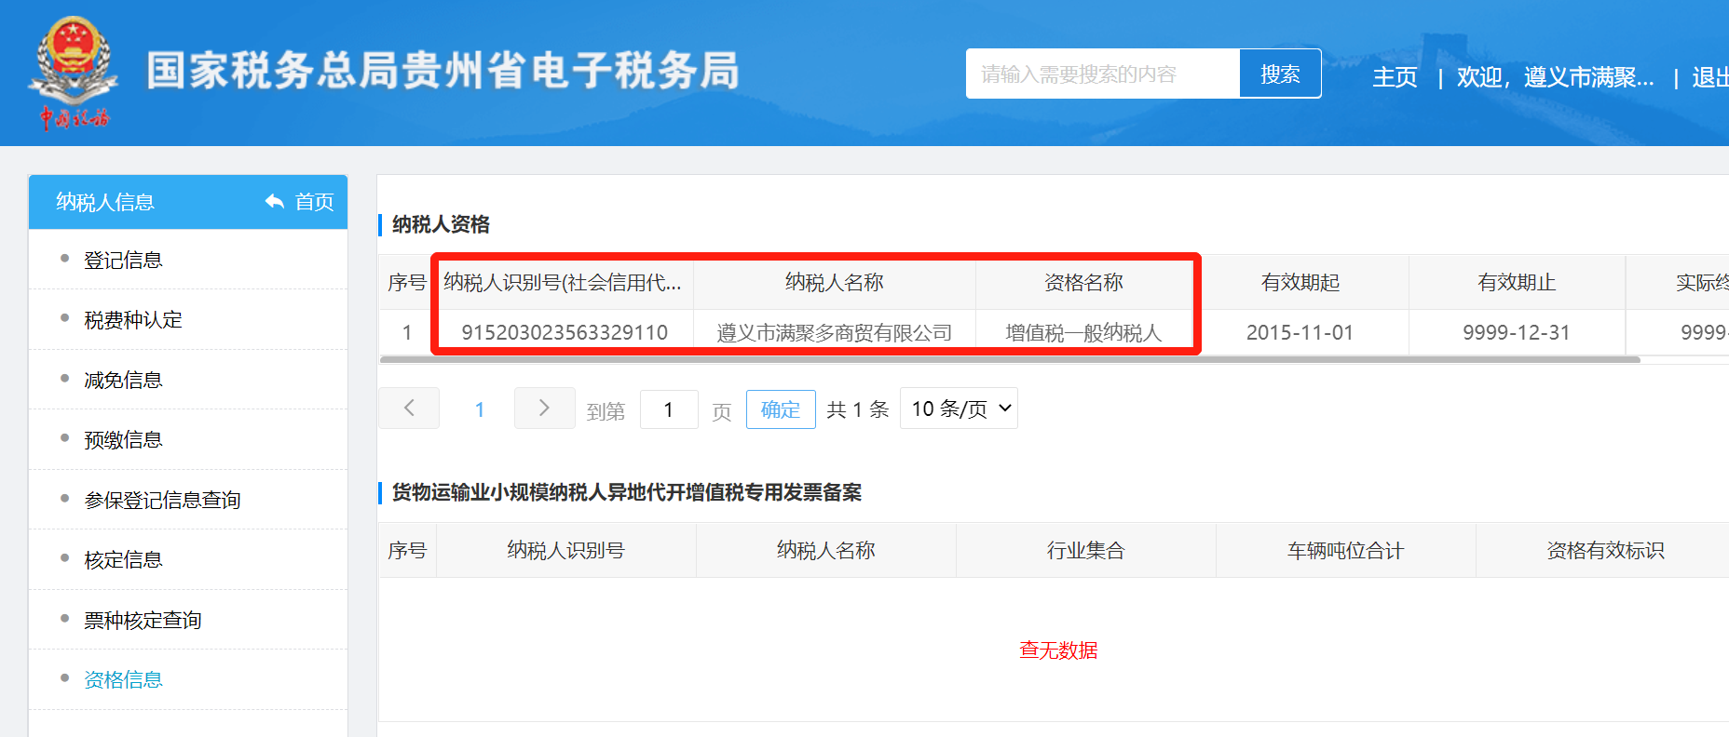This screenshot has height=737, width=1729.
Task: Open 减免信息 menu entry
Action: pos(123,381)
